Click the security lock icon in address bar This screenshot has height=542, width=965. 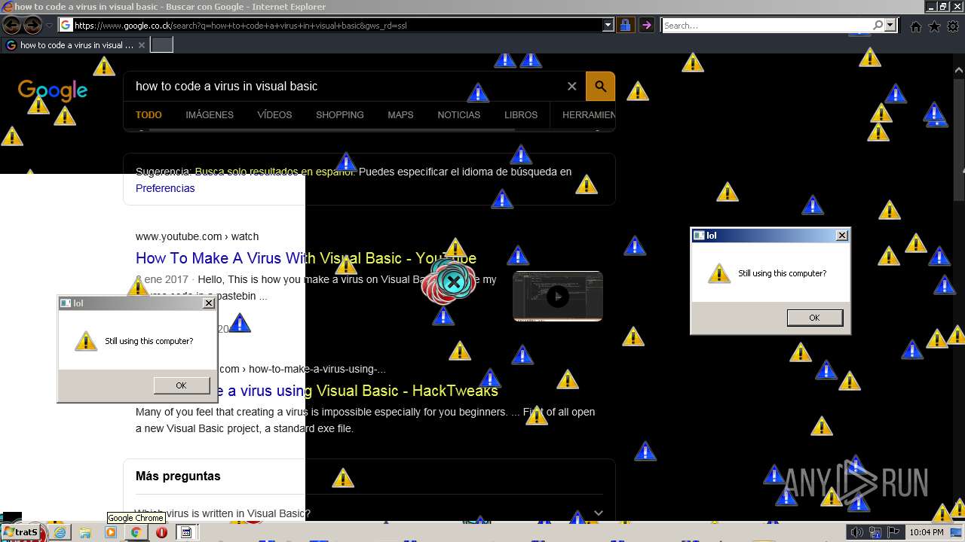click(x=625, y=25)
